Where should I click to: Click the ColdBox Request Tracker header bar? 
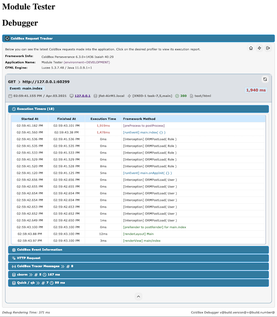(138, 38)
